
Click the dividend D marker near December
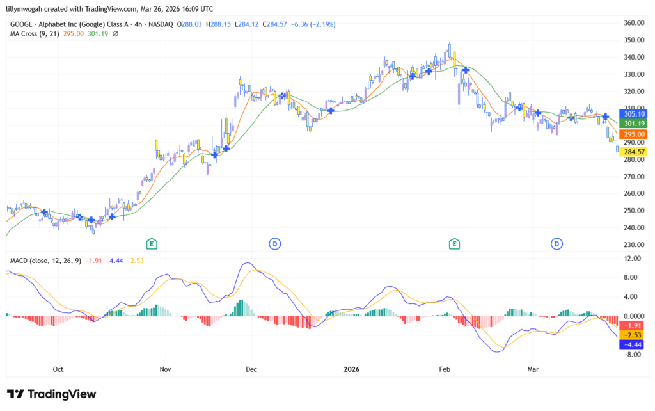click(x=274, y=243)
